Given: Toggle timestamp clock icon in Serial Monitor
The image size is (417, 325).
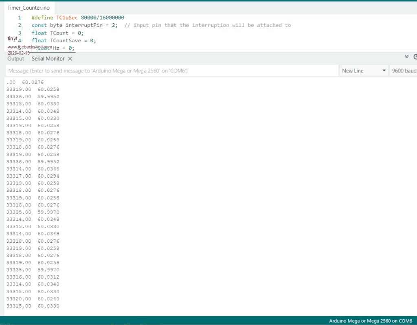Looking at the screenshot, I should tap(415, 57).
